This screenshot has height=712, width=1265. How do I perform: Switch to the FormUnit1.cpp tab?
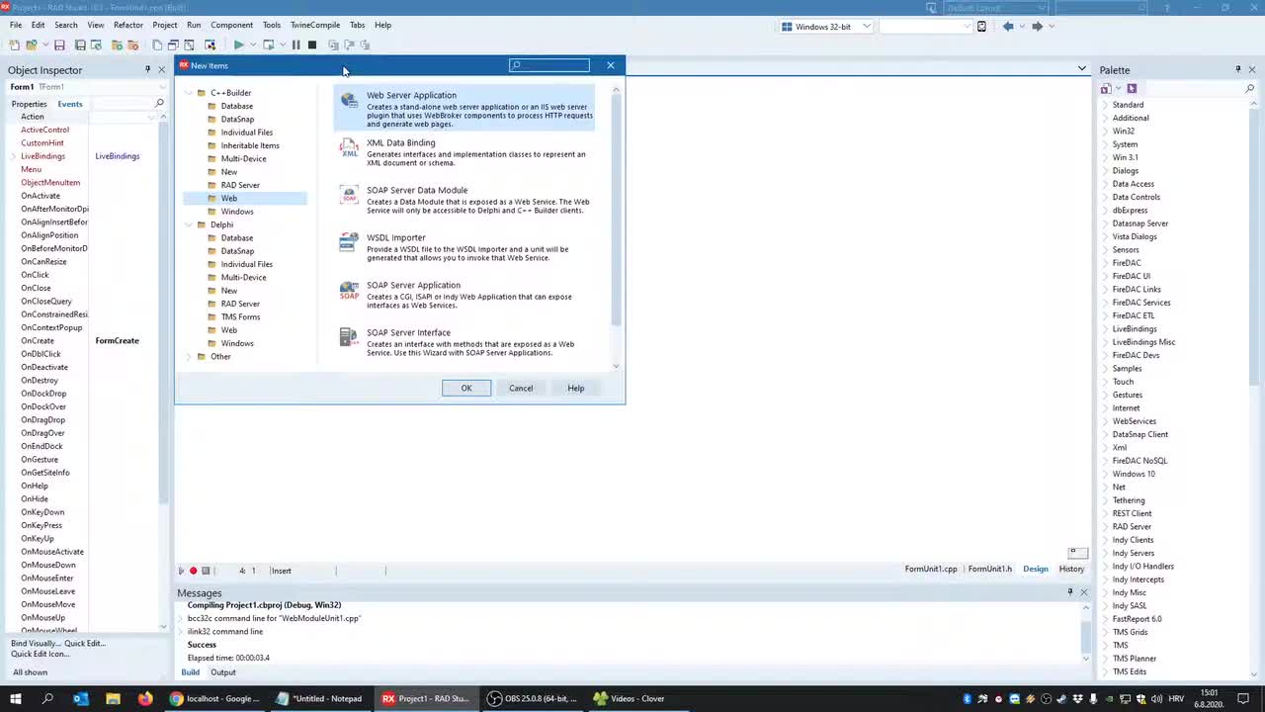[931, 569]
